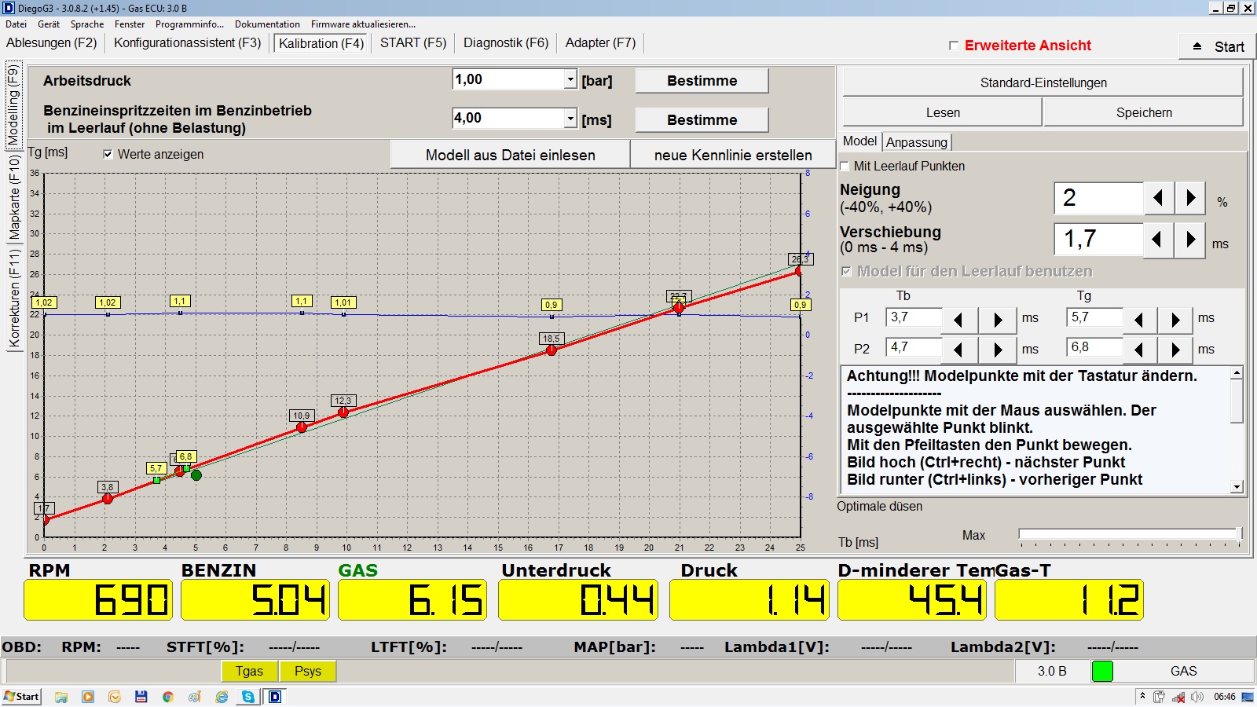Click Modell aus Datei einlesen

(x=510, y=155)
